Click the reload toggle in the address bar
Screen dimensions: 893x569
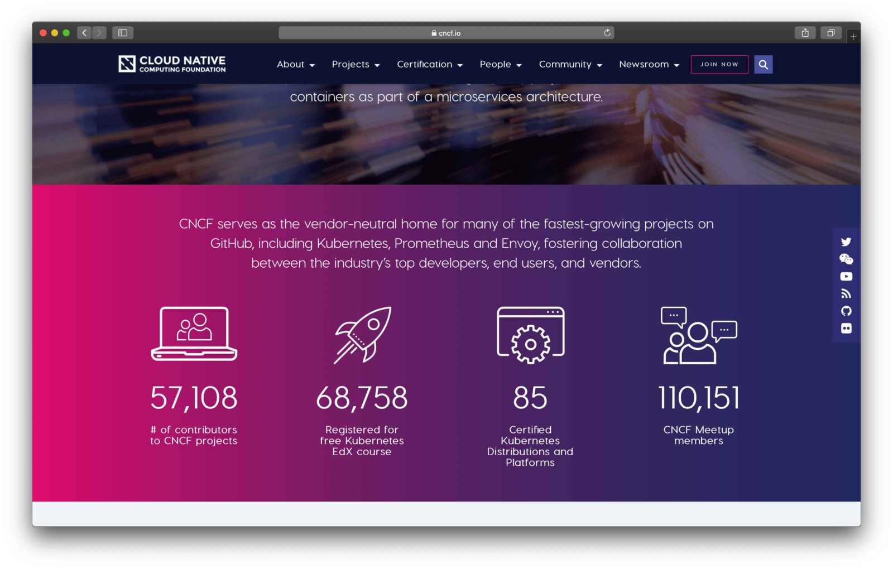607,33
